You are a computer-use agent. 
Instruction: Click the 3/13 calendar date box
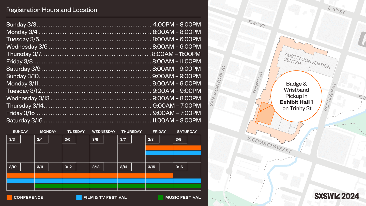click(x=97, y=167)
